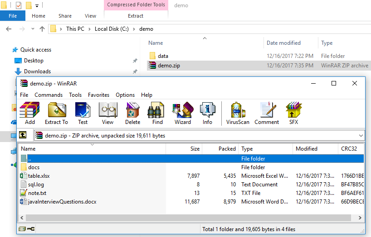
Task: Sort the archive list by Size column
Action: 184,149
